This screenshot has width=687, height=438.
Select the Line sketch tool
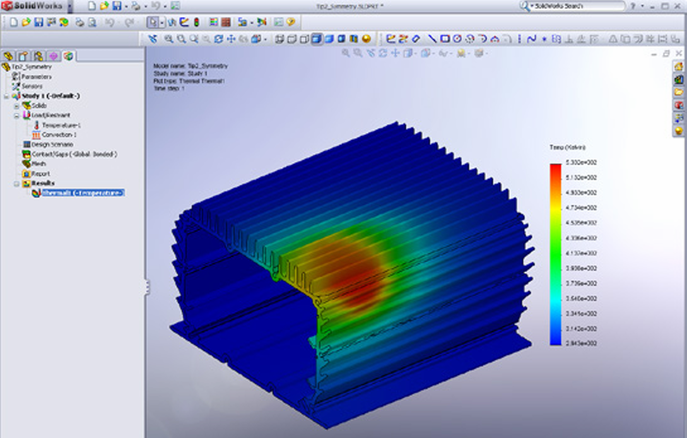432,38
